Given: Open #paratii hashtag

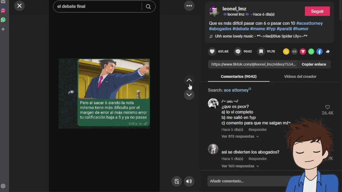Looking at the screenshot, I should (284, 29).
